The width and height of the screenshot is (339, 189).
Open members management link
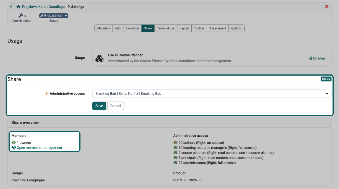(39, 148)
